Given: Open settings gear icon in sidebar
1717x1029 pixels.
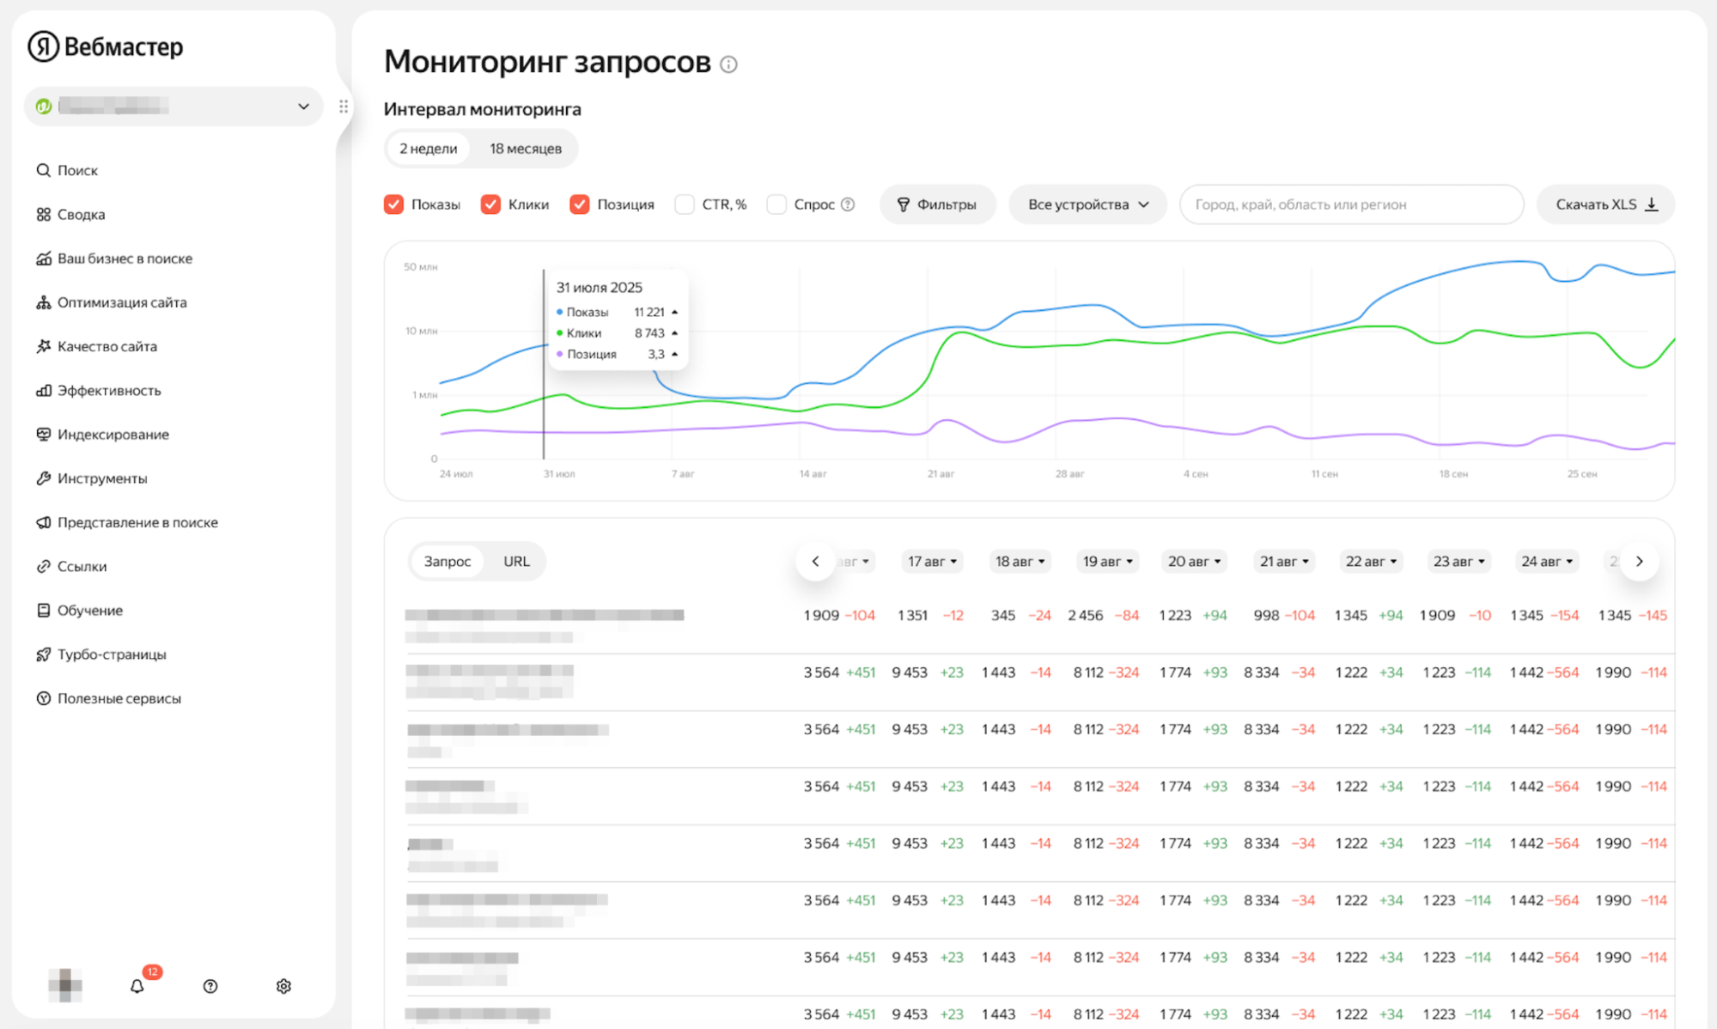Looking at the screenshot, I should click(283, 986).
